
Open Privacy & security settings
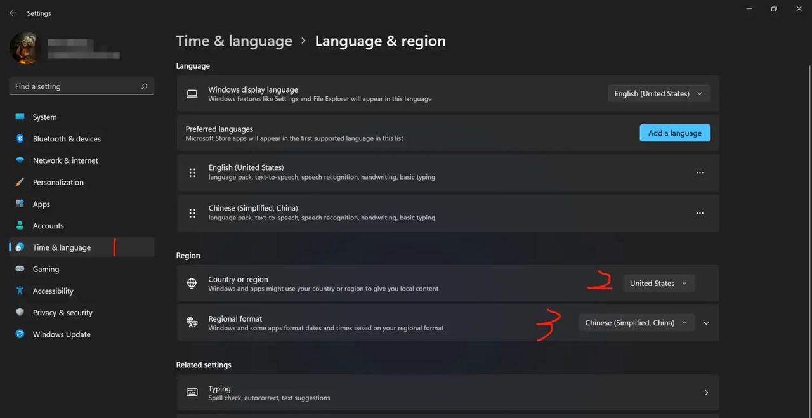pyautogui.click(x=21, y=312)
